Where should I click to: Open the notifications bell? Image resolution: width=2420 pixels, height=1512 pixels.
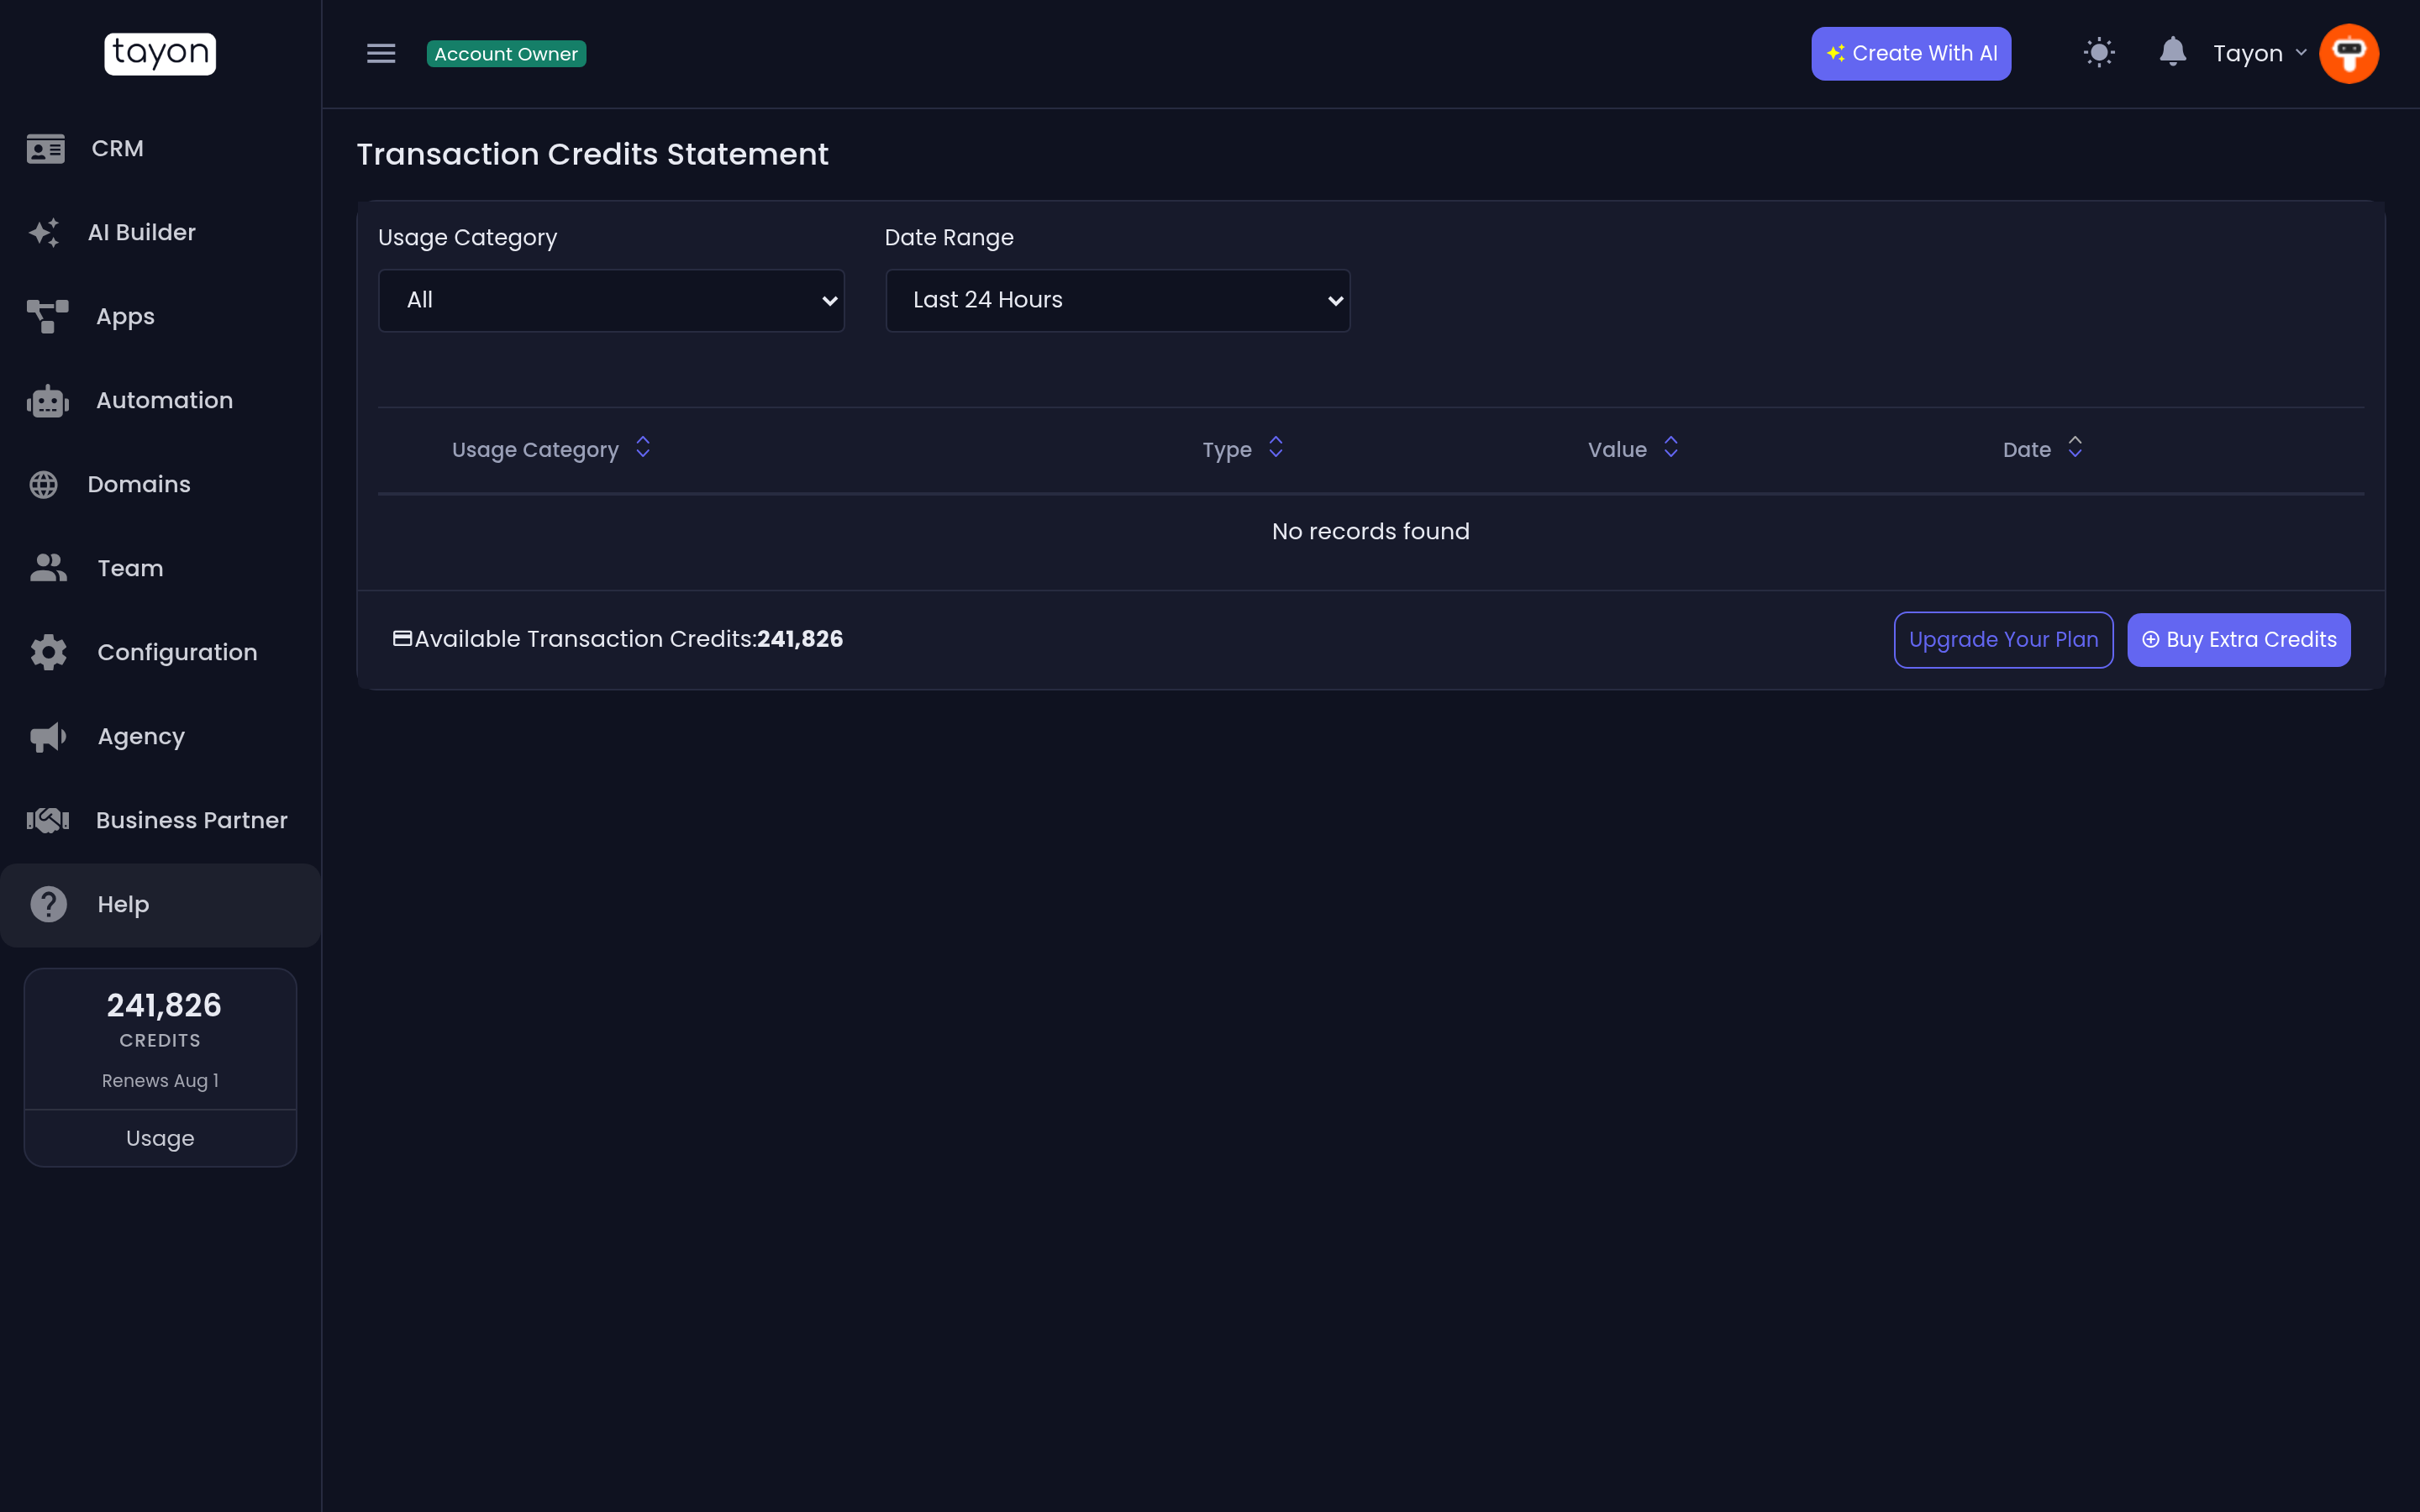(2172, 52)
